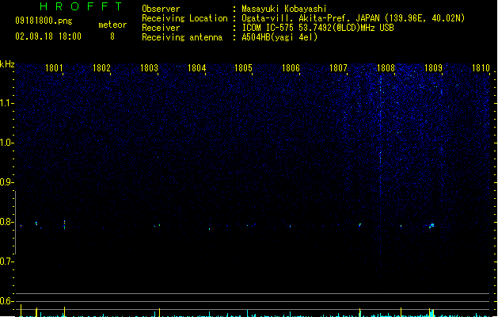
Task: Click the 0.9 kHz frequency label
Action: point(6,182)
